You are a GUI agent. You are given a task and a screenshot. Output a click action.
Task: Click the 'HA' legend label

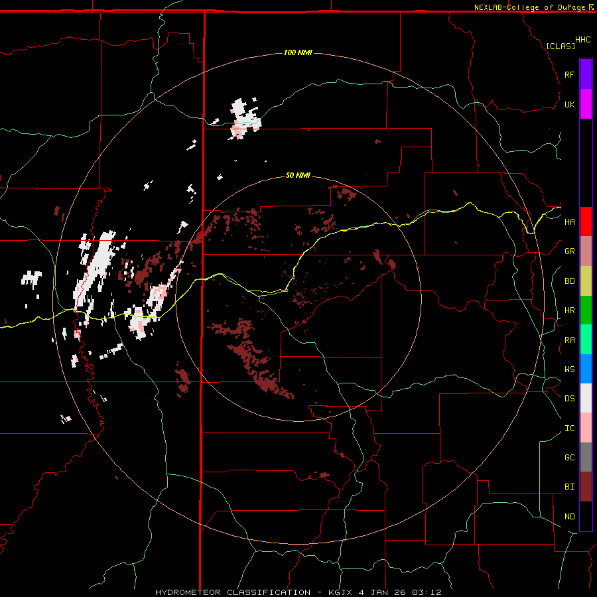569,222
